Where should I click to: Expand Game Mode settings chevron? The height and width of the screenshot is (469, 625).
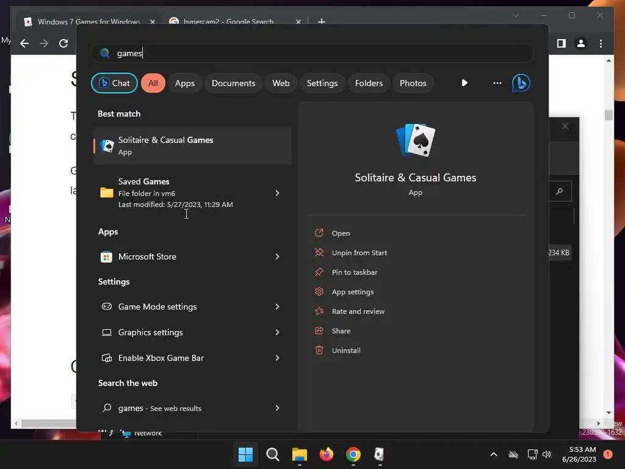[x=278, y=307]
